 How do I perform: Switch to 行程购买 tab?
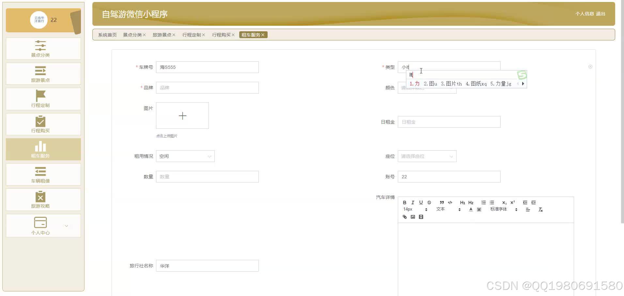[221, 35]
